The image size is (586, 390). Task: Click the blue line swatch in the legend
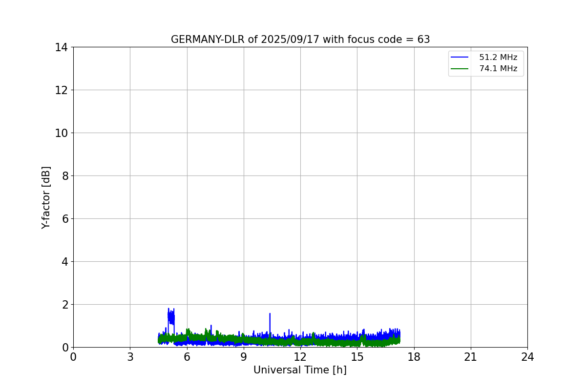460,58
